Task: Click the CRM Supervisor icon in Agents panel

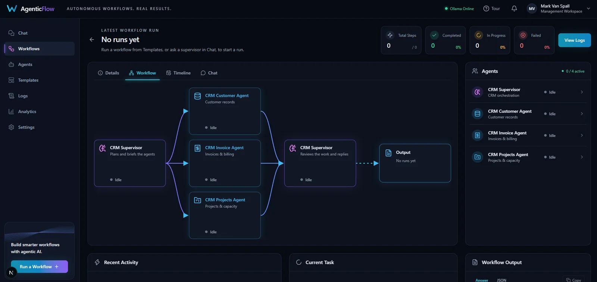Action: (x=477, y=92)
